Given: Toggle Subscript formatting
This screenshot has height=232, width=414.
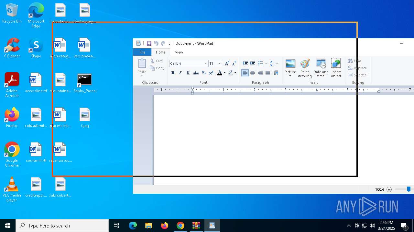Looking at the screenshot, I should tap(203, 73).
